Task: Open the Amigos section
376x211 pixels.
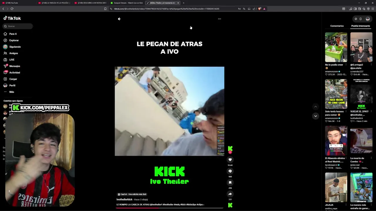Action: pos(13,53)
